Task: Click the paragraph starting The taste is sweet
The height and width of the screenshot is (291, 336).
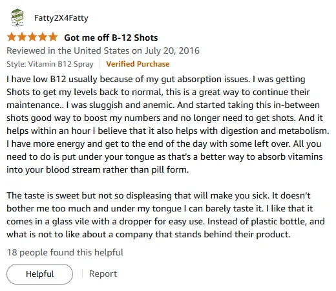Action: click(x=165, y=215)
